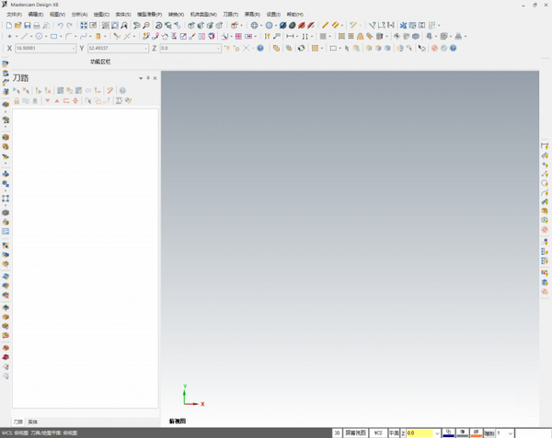Click the dynamic rotate view icon
Screen dimensions: 552x438
[x=159, y=26]
